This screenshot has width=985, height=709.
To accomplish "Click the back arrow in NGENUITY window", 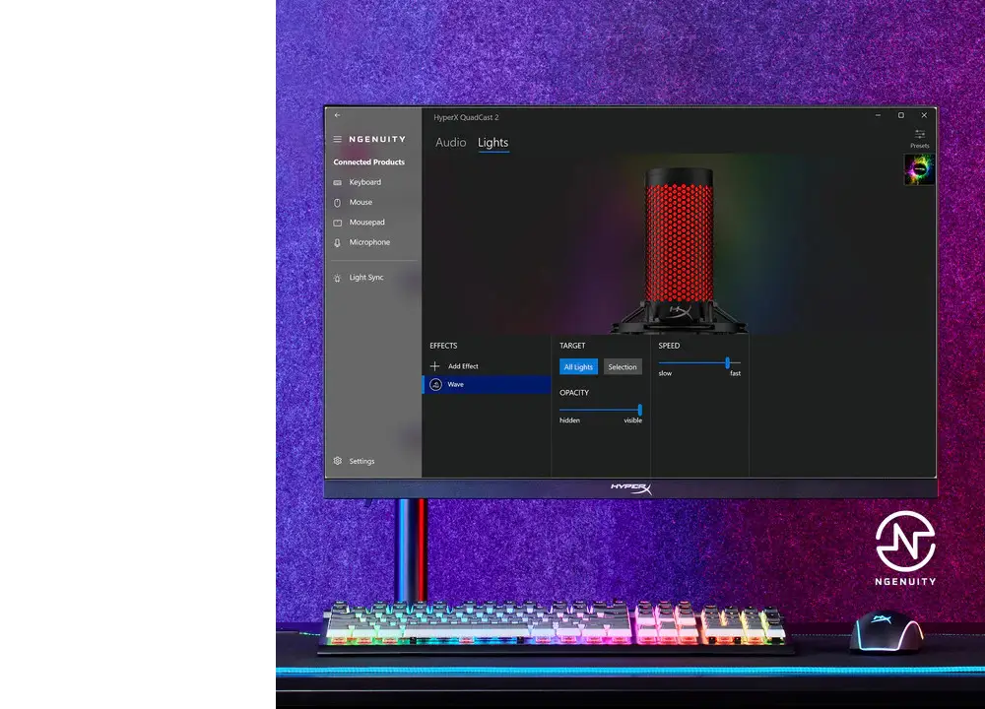I will coord(337,115).
